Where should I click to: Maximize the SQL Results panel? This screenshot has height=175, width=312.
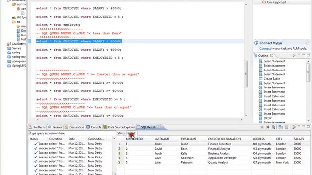click(308, 126)
